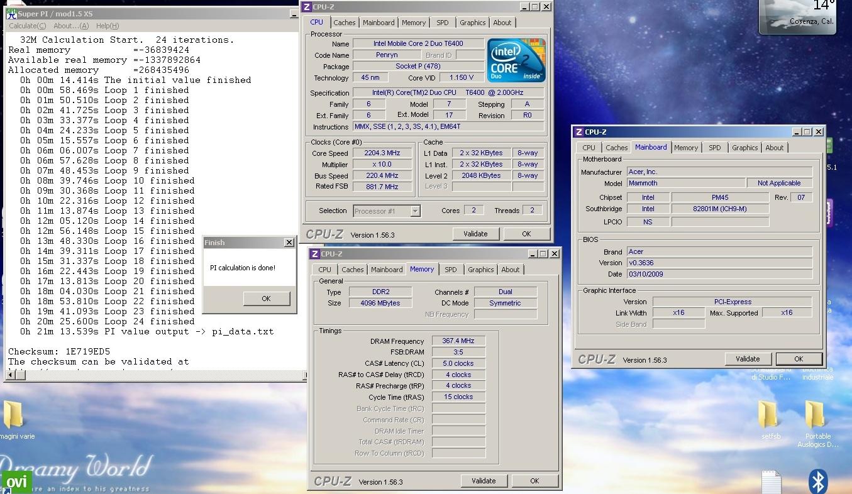Click the CPU-Z Z icon in the Memory window title bar

[315, 254]
